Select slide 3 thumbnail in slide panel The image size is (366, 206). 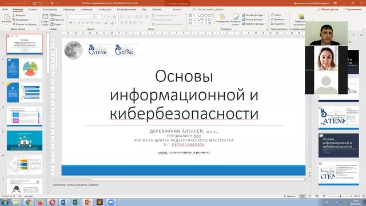[x=25, y=93]
